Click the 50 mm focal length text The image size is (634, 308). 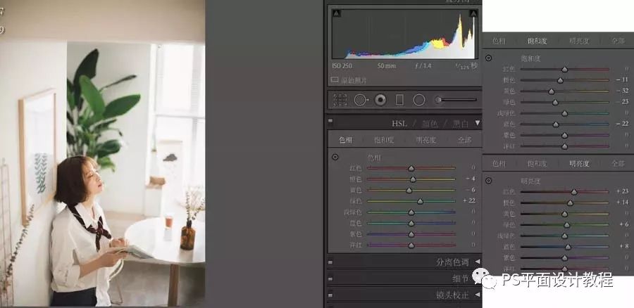pyautogui.click(x=387, y=66)
